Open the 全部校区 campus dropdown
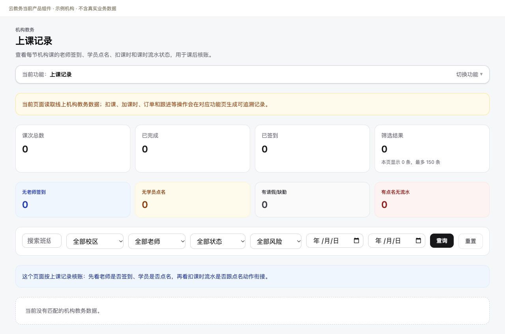Viewport: 505px width, 334px height. 95,241
